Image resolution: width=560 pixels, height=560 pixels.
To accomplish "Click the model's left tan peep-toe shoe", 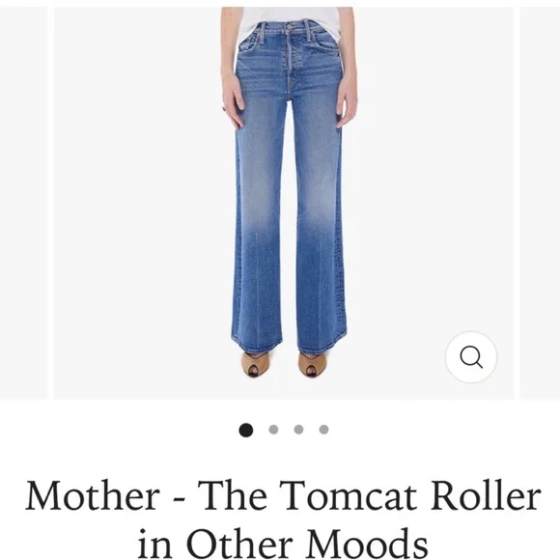I will pos(254,363).
